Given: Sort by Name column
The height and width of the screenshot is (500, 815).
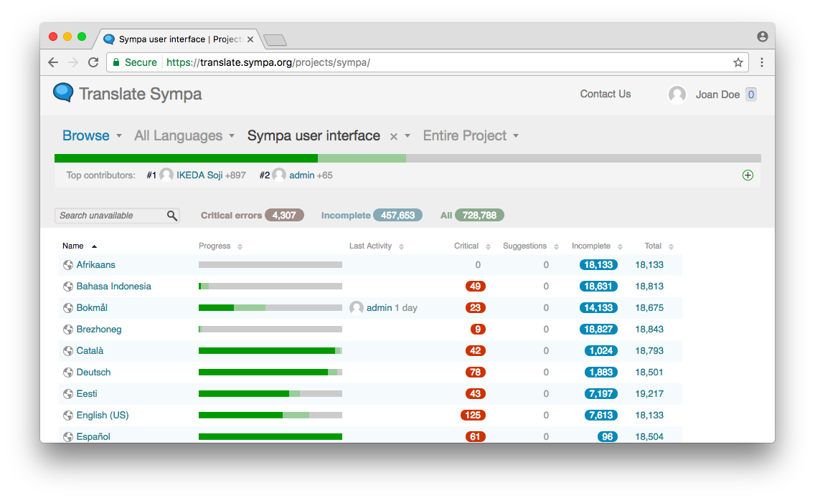Looking at the screenshot, I should pyautogui.click(x=80, y=246).
